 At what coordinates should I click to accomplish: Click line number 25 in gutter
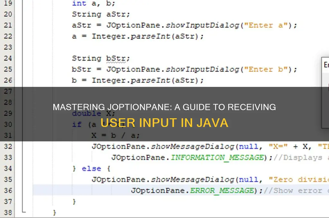pyautogui.click(x=8, y=69)
